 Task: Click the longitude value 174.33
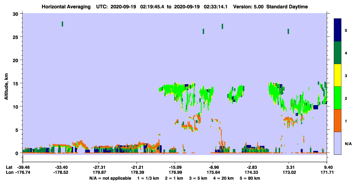[251, 172]
